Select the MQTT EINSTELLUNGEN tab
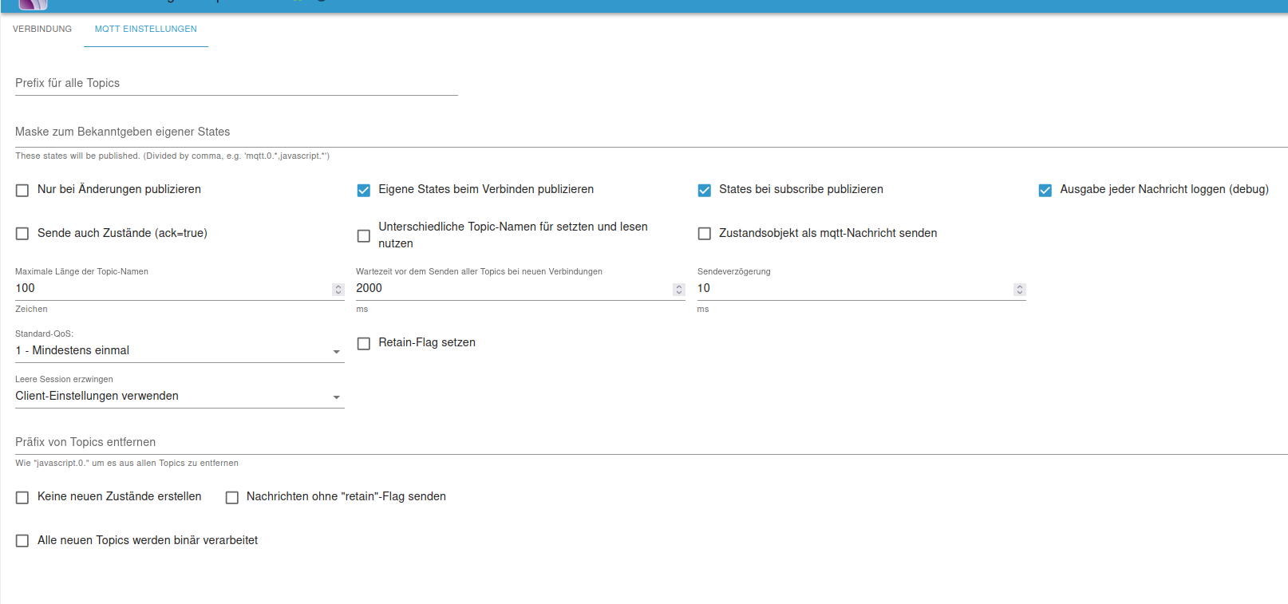The image size is (1288, 604). [146, 29]
